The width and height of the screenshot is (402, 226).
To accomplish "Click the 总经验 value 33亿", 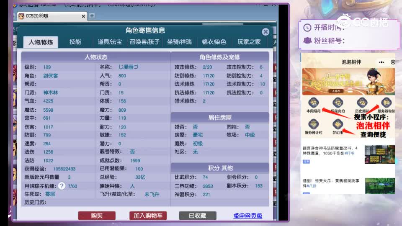I will [x=140, y=177].
